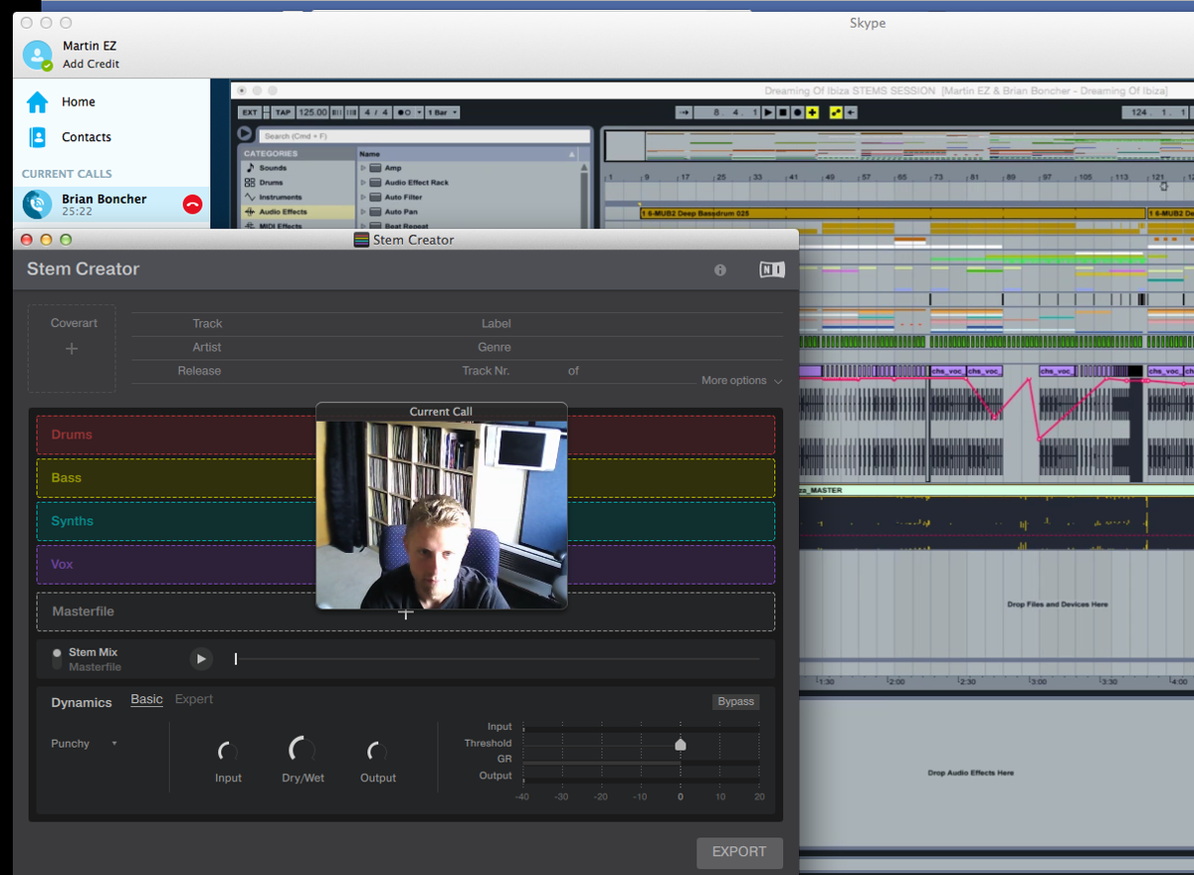
Task: Expand More options in Stem Creator
Action: 741,381
